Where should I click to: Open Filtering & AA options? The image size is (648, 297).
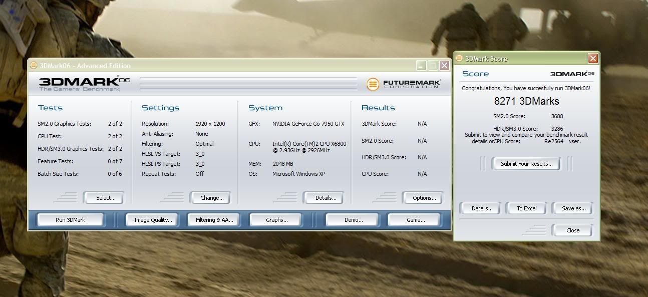coord(214,220)
